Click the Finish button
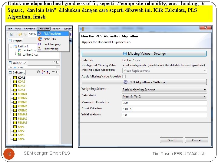The height and width of the screenshot is (164, 218). tap(171, 140)
